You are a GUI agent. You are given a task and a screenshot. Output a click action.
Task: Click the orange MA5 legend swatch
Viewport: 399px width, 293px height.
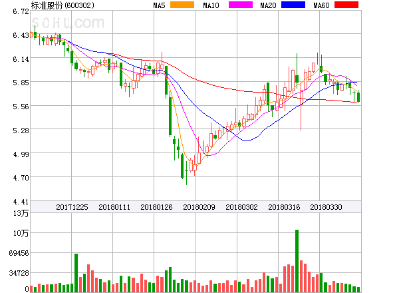click(x=182, y=5)
